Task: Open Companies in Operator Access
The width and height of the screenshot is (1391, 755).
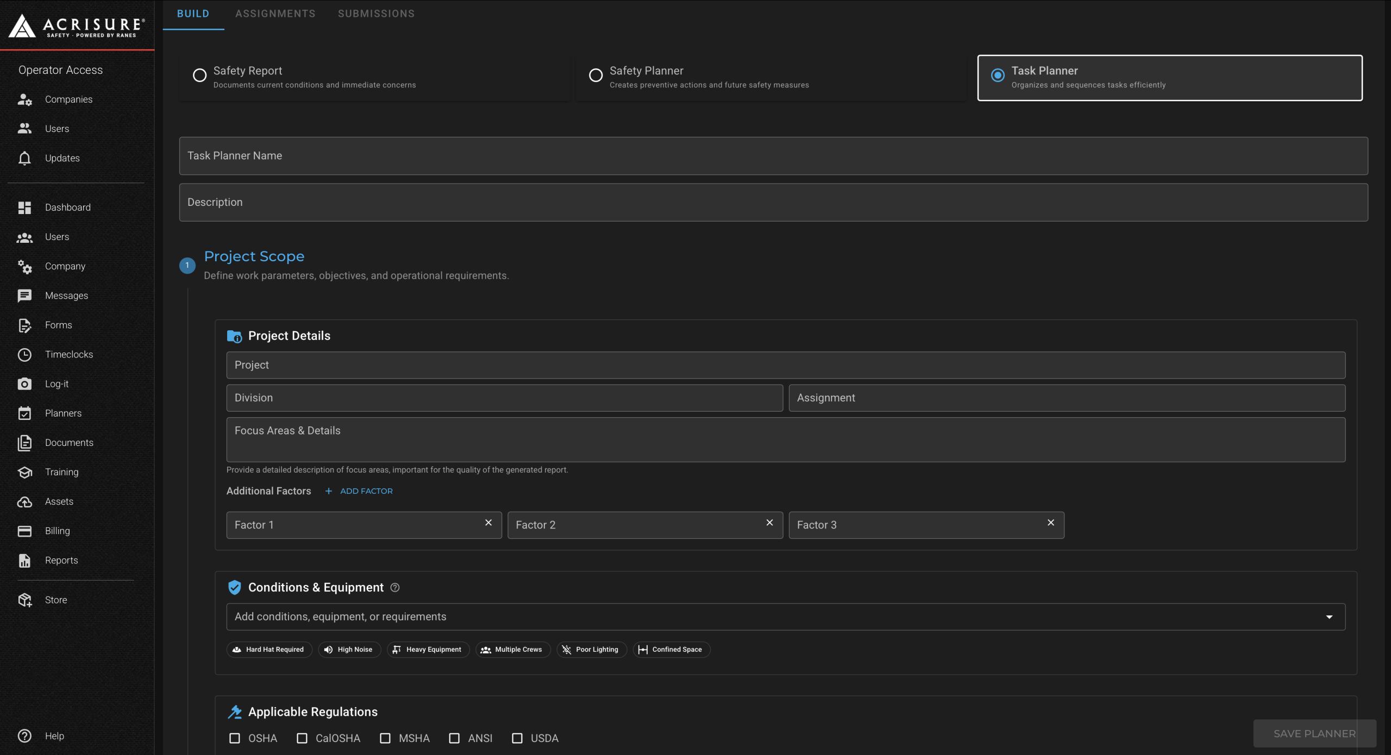Action: coord(68,99)
